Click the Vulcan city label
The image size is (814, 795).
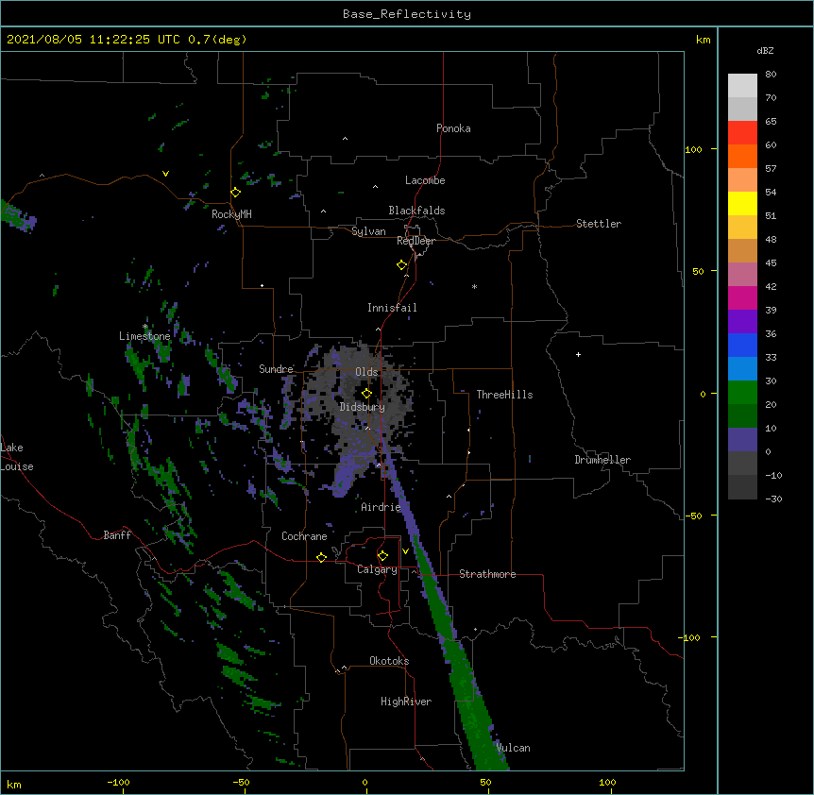514,748
